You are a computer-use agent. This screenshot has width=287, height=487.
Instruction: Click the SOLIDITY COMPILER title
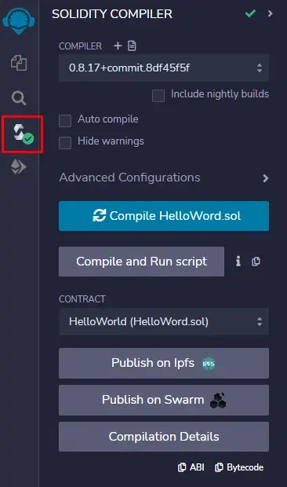tap(112, 14)
